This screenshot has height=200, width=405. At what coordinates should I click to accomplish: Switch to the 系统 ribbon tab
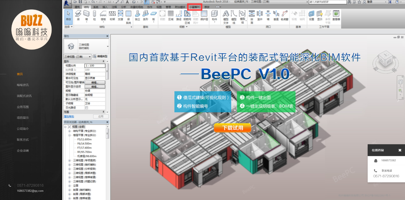(x=96, y=7)
